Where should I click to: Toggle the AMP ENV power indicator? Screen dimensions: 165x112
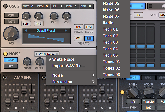click(5, 78)
